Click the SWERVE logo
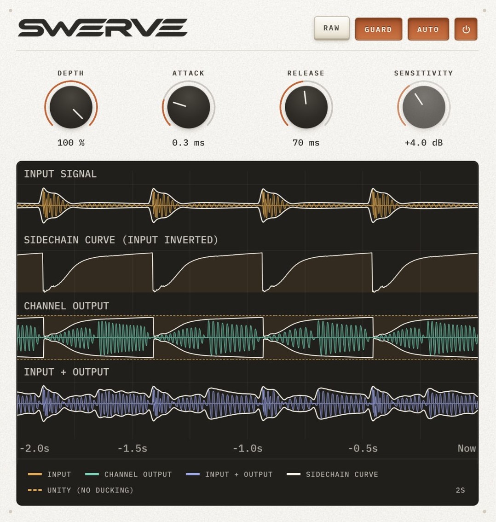The width and height of the screenshot is (496, 522). tap(103, 28)
